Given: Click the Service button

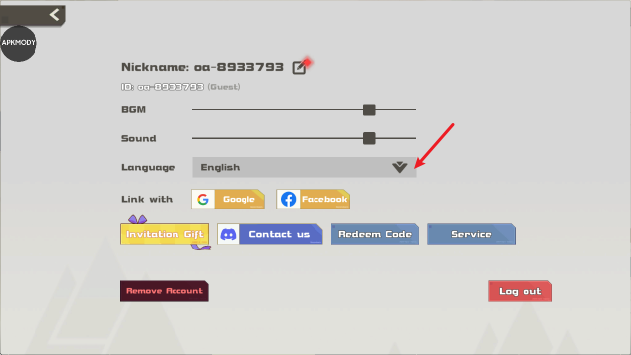Looking at the screenshot, I should point(471,234).
